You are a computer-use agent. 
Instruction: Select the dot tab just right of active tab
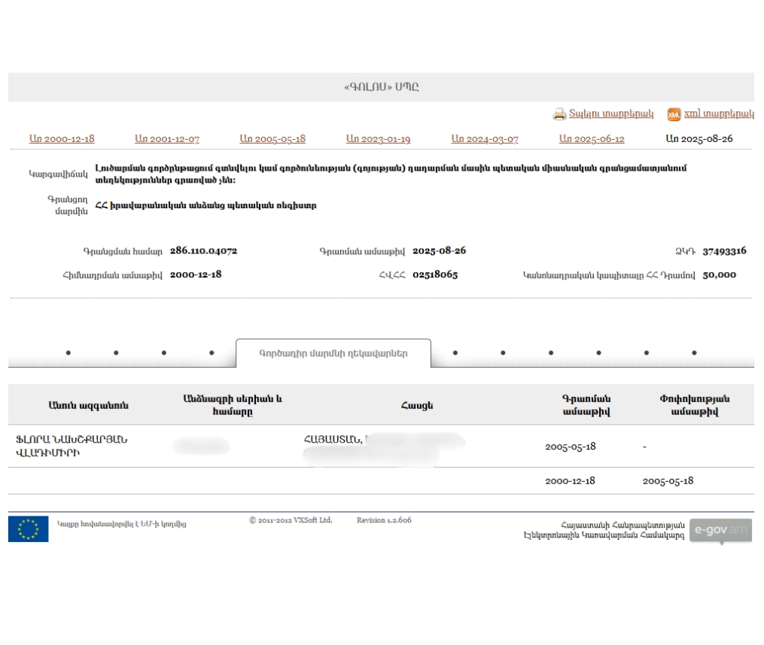[455, 353]
